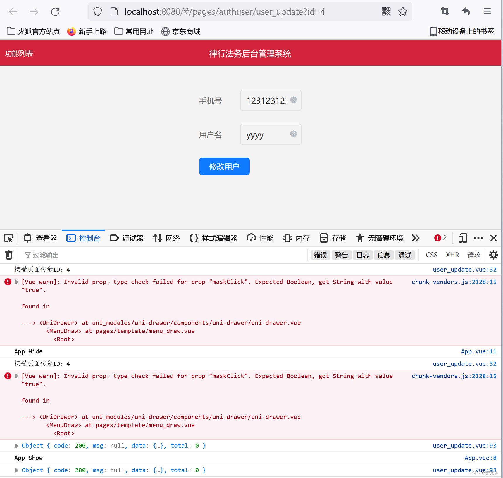Open the 京东商城 bookmark
The height and width of the screenshot is (478, 503).
pyautogui.click(x=181, y=31)
